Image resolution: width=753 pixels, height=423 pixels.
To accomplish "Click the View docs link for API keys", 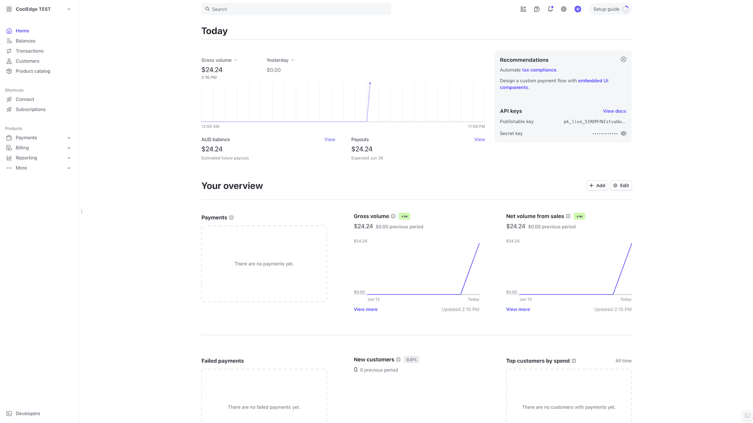I will coord(614,111).
